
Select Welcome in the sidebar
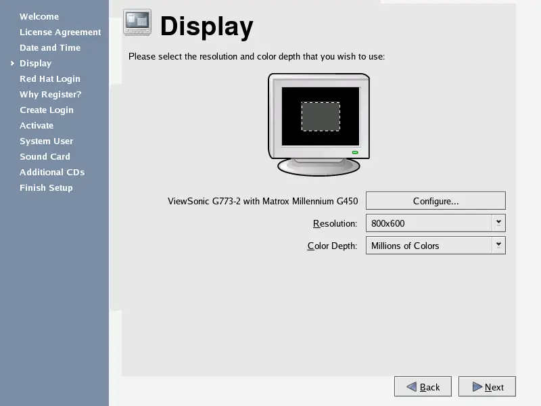pyautogui.click(x=39, y=17)
